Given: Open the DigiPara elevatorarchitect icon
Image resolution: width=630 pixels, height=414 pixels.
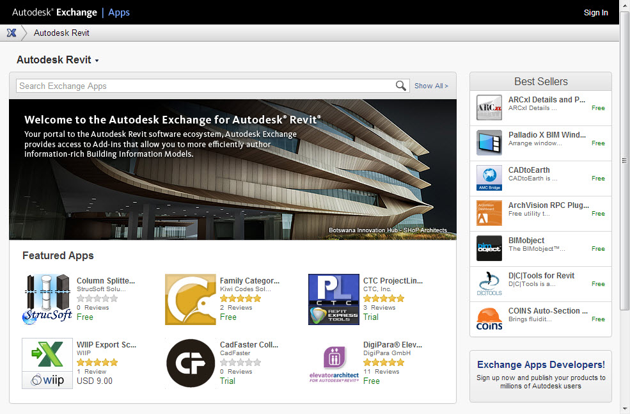Looking at the screenshot, I should click(x=334, y=363).
